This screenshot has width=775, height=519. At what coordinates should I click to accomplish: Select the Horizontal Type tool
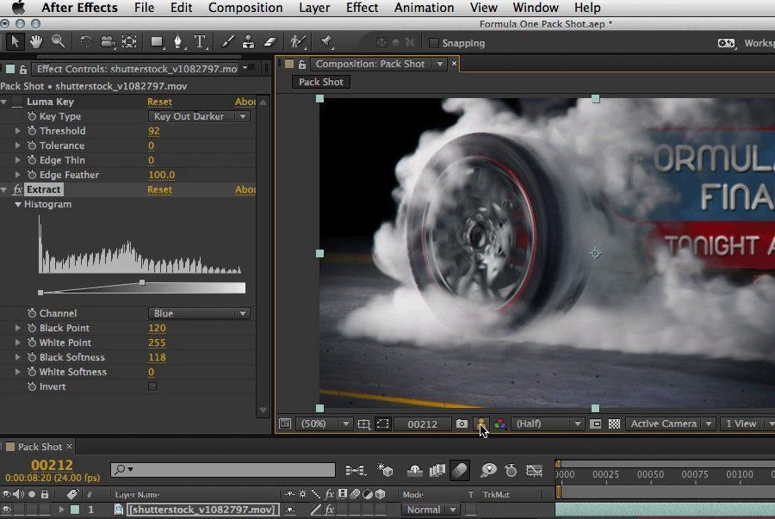200,41
